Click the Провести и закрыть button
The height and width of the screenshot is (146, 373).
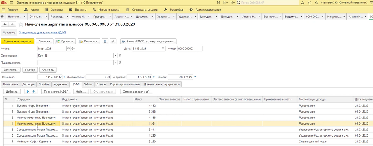coord(17,41)
